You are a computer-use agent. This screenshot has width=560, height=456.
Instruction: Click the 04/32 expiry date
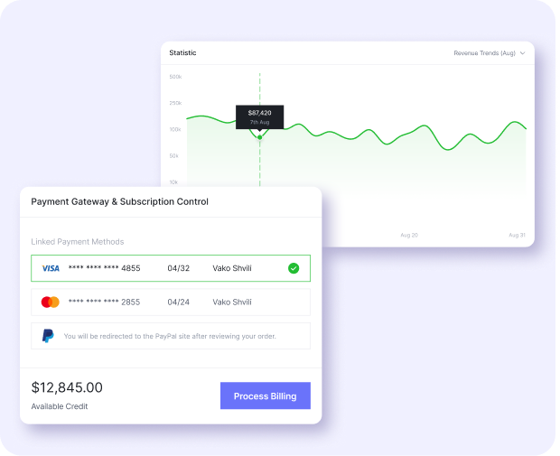tap(179, 268)
